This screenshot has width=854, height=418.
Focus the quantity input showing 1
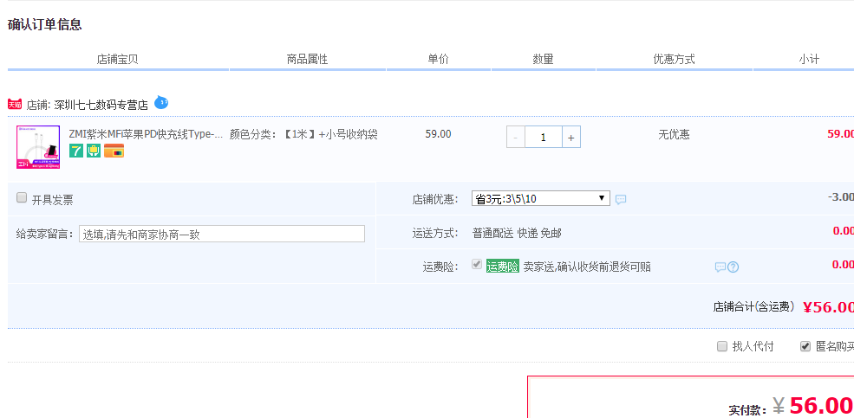tap(543, 138)
